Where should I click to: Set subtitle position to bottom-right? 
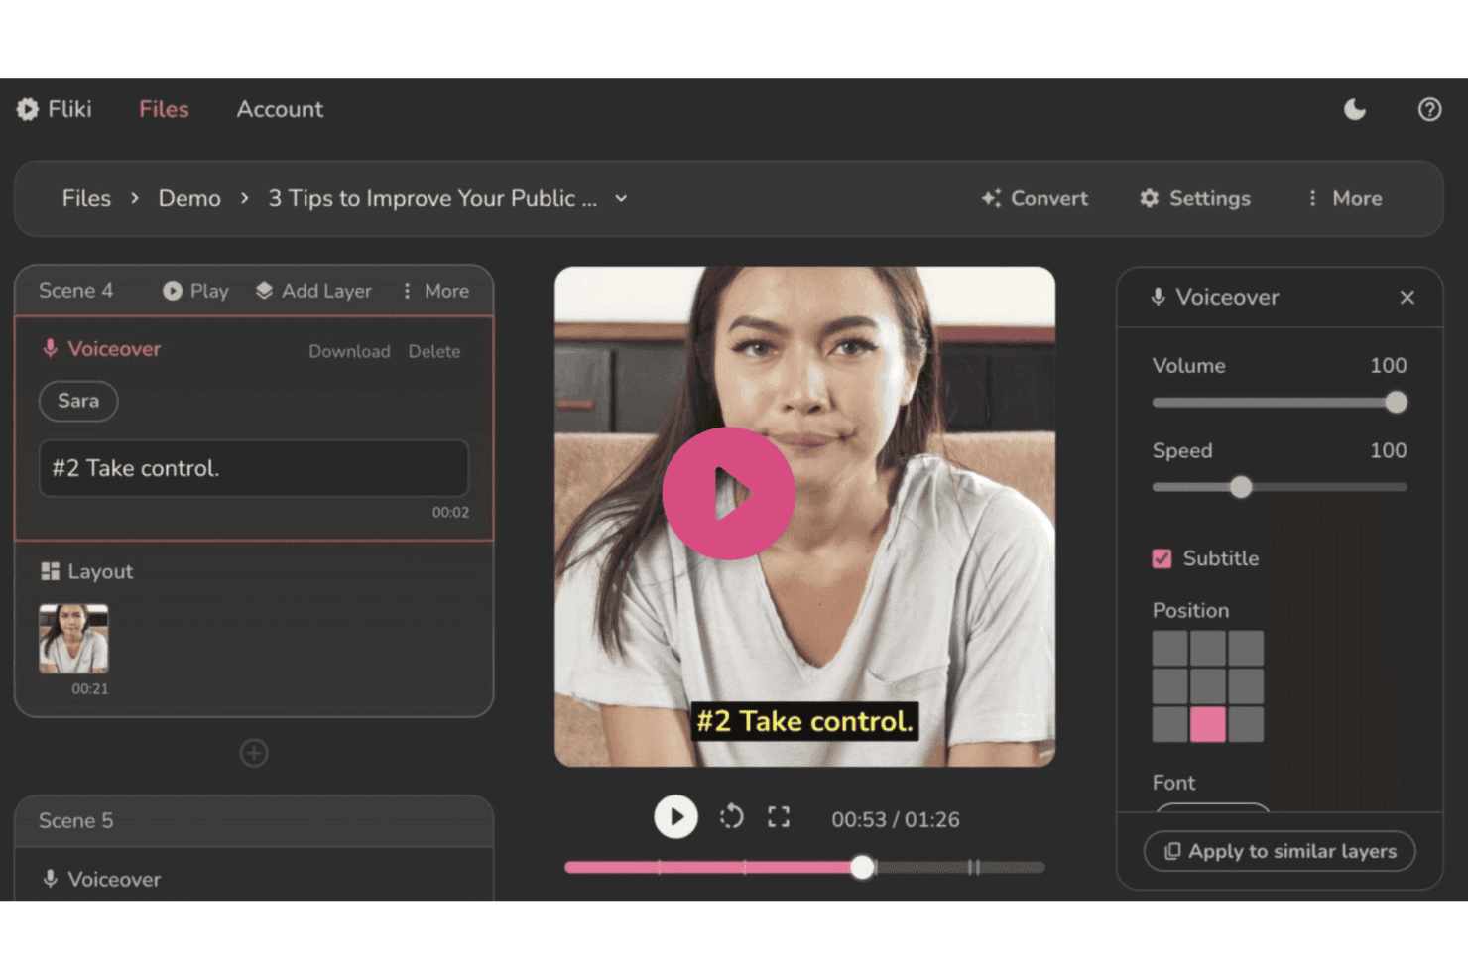tap(1246, 724)
